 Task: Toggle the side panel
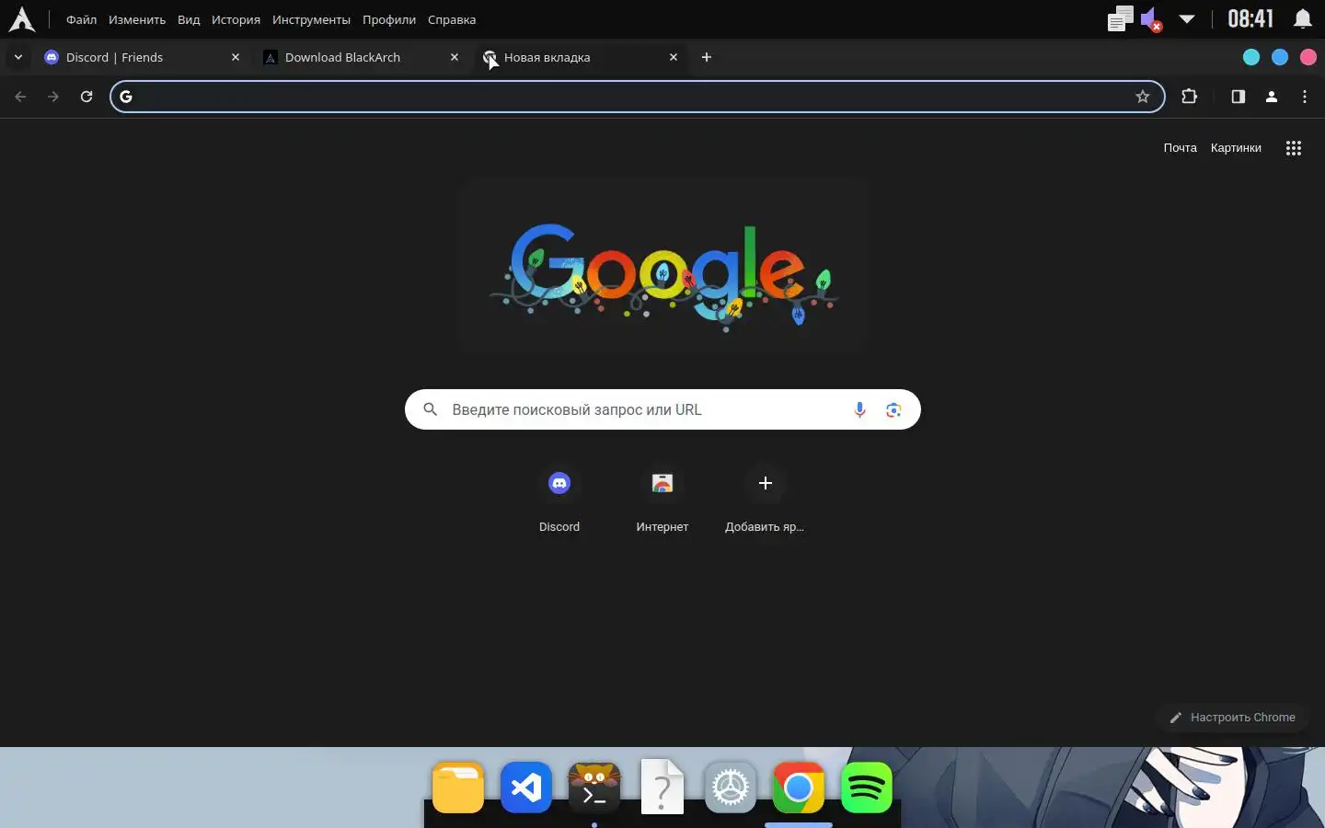(1239, 97)
